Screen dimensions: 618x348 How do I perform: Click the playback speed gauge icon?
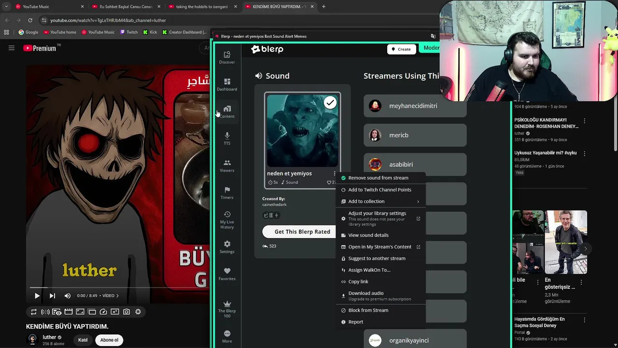pyautogui.click(x=103, y=312)
